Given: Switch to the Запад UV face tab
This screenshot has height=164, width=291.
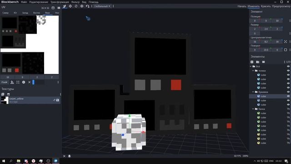Looking at the screenshot, I should (25, 13).
